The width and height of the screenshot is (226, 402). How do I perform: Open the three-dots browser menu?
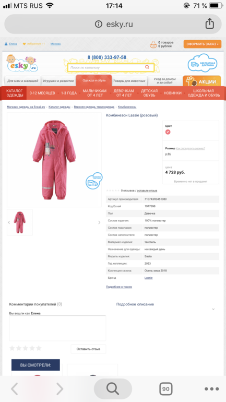[212, 389]
